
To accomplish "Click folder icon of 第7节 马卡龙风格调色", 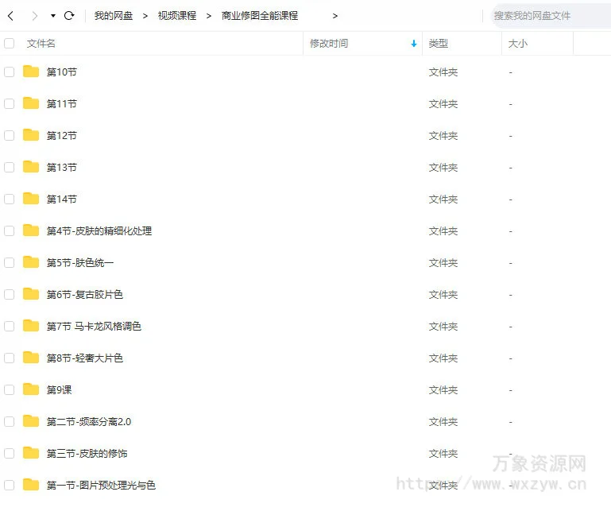I will [31, 326].
